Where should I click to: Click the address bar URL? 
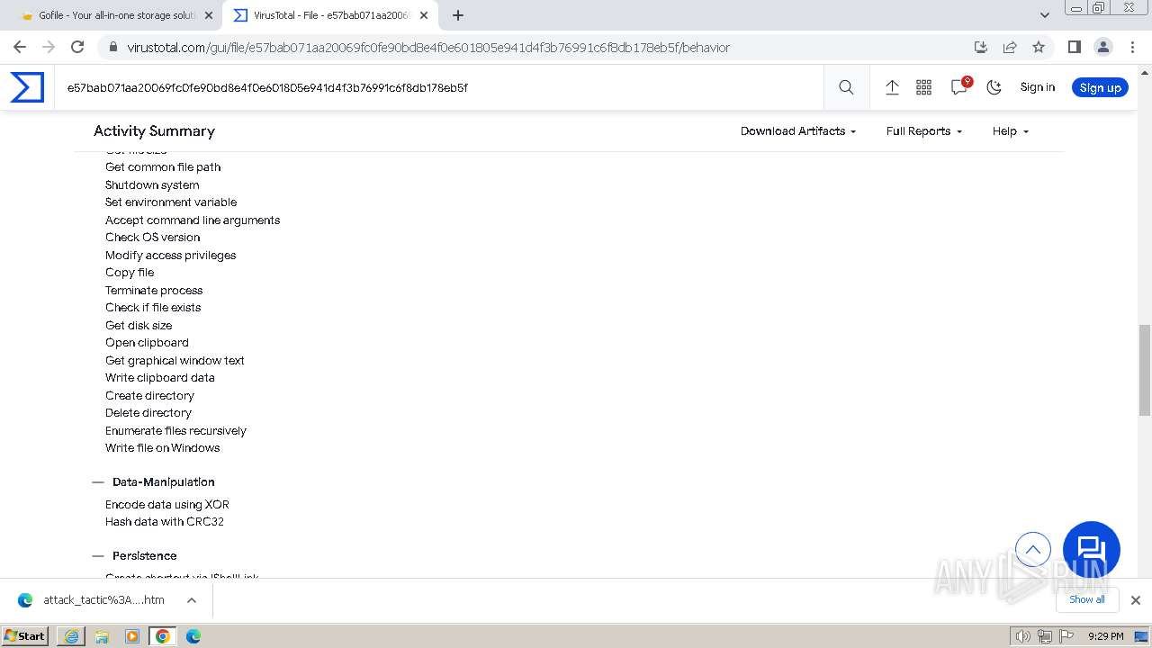[x=428, y=47]
